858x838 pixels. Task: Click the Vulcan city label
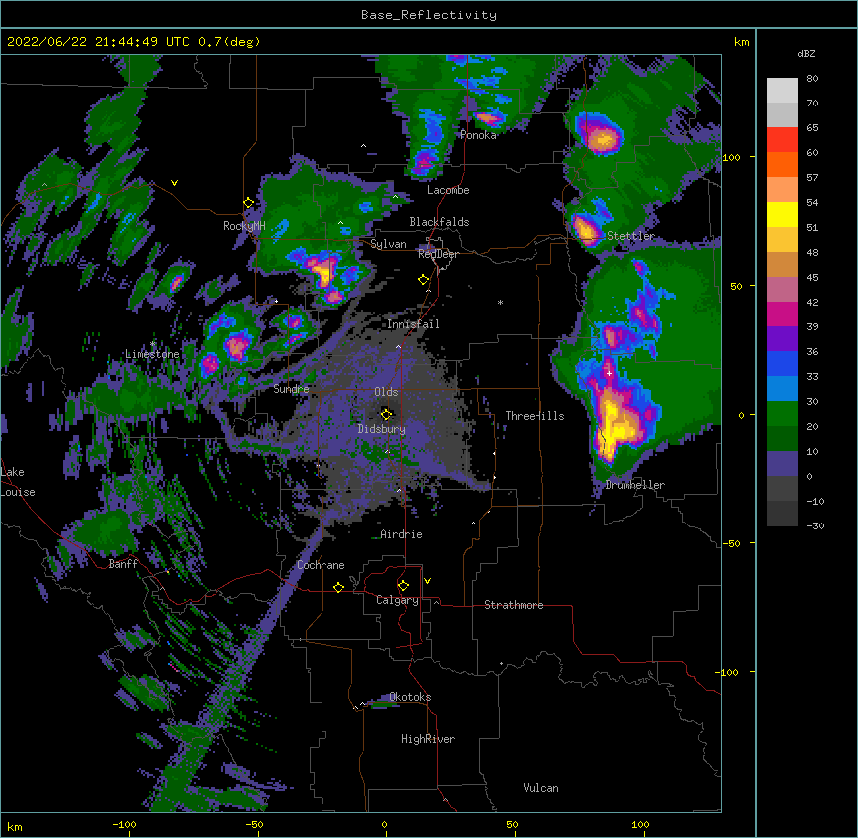click(540, 788)
